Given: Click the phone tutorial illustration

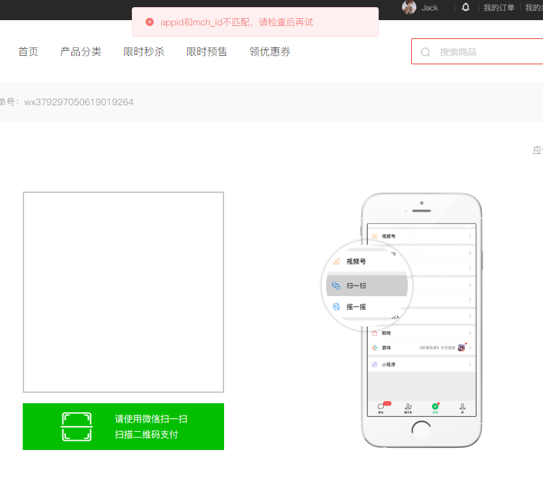Looking at the screenshot, I should point(403,320).
